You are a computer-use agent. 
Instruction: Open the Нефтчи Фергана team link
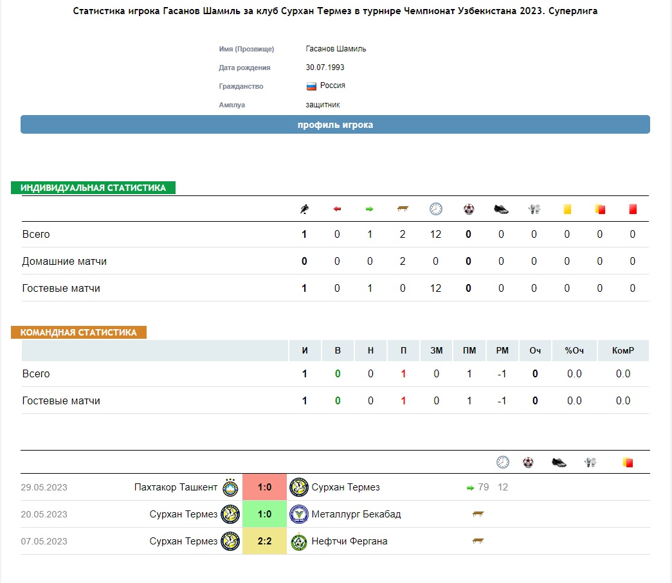[x=349, y=541]
